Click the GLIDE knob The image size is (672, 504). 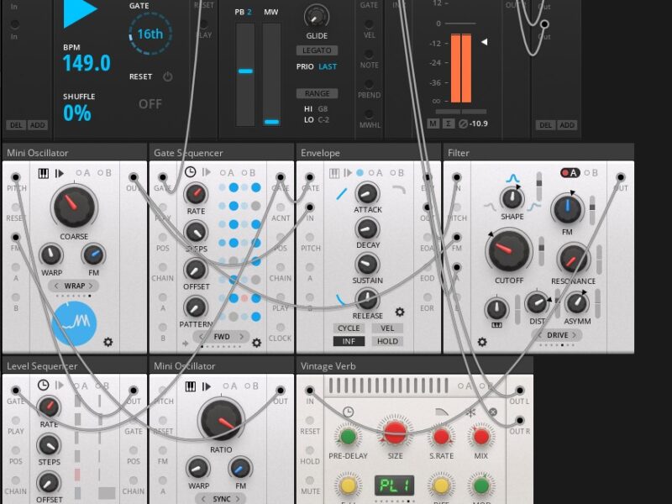click(317, 16)
